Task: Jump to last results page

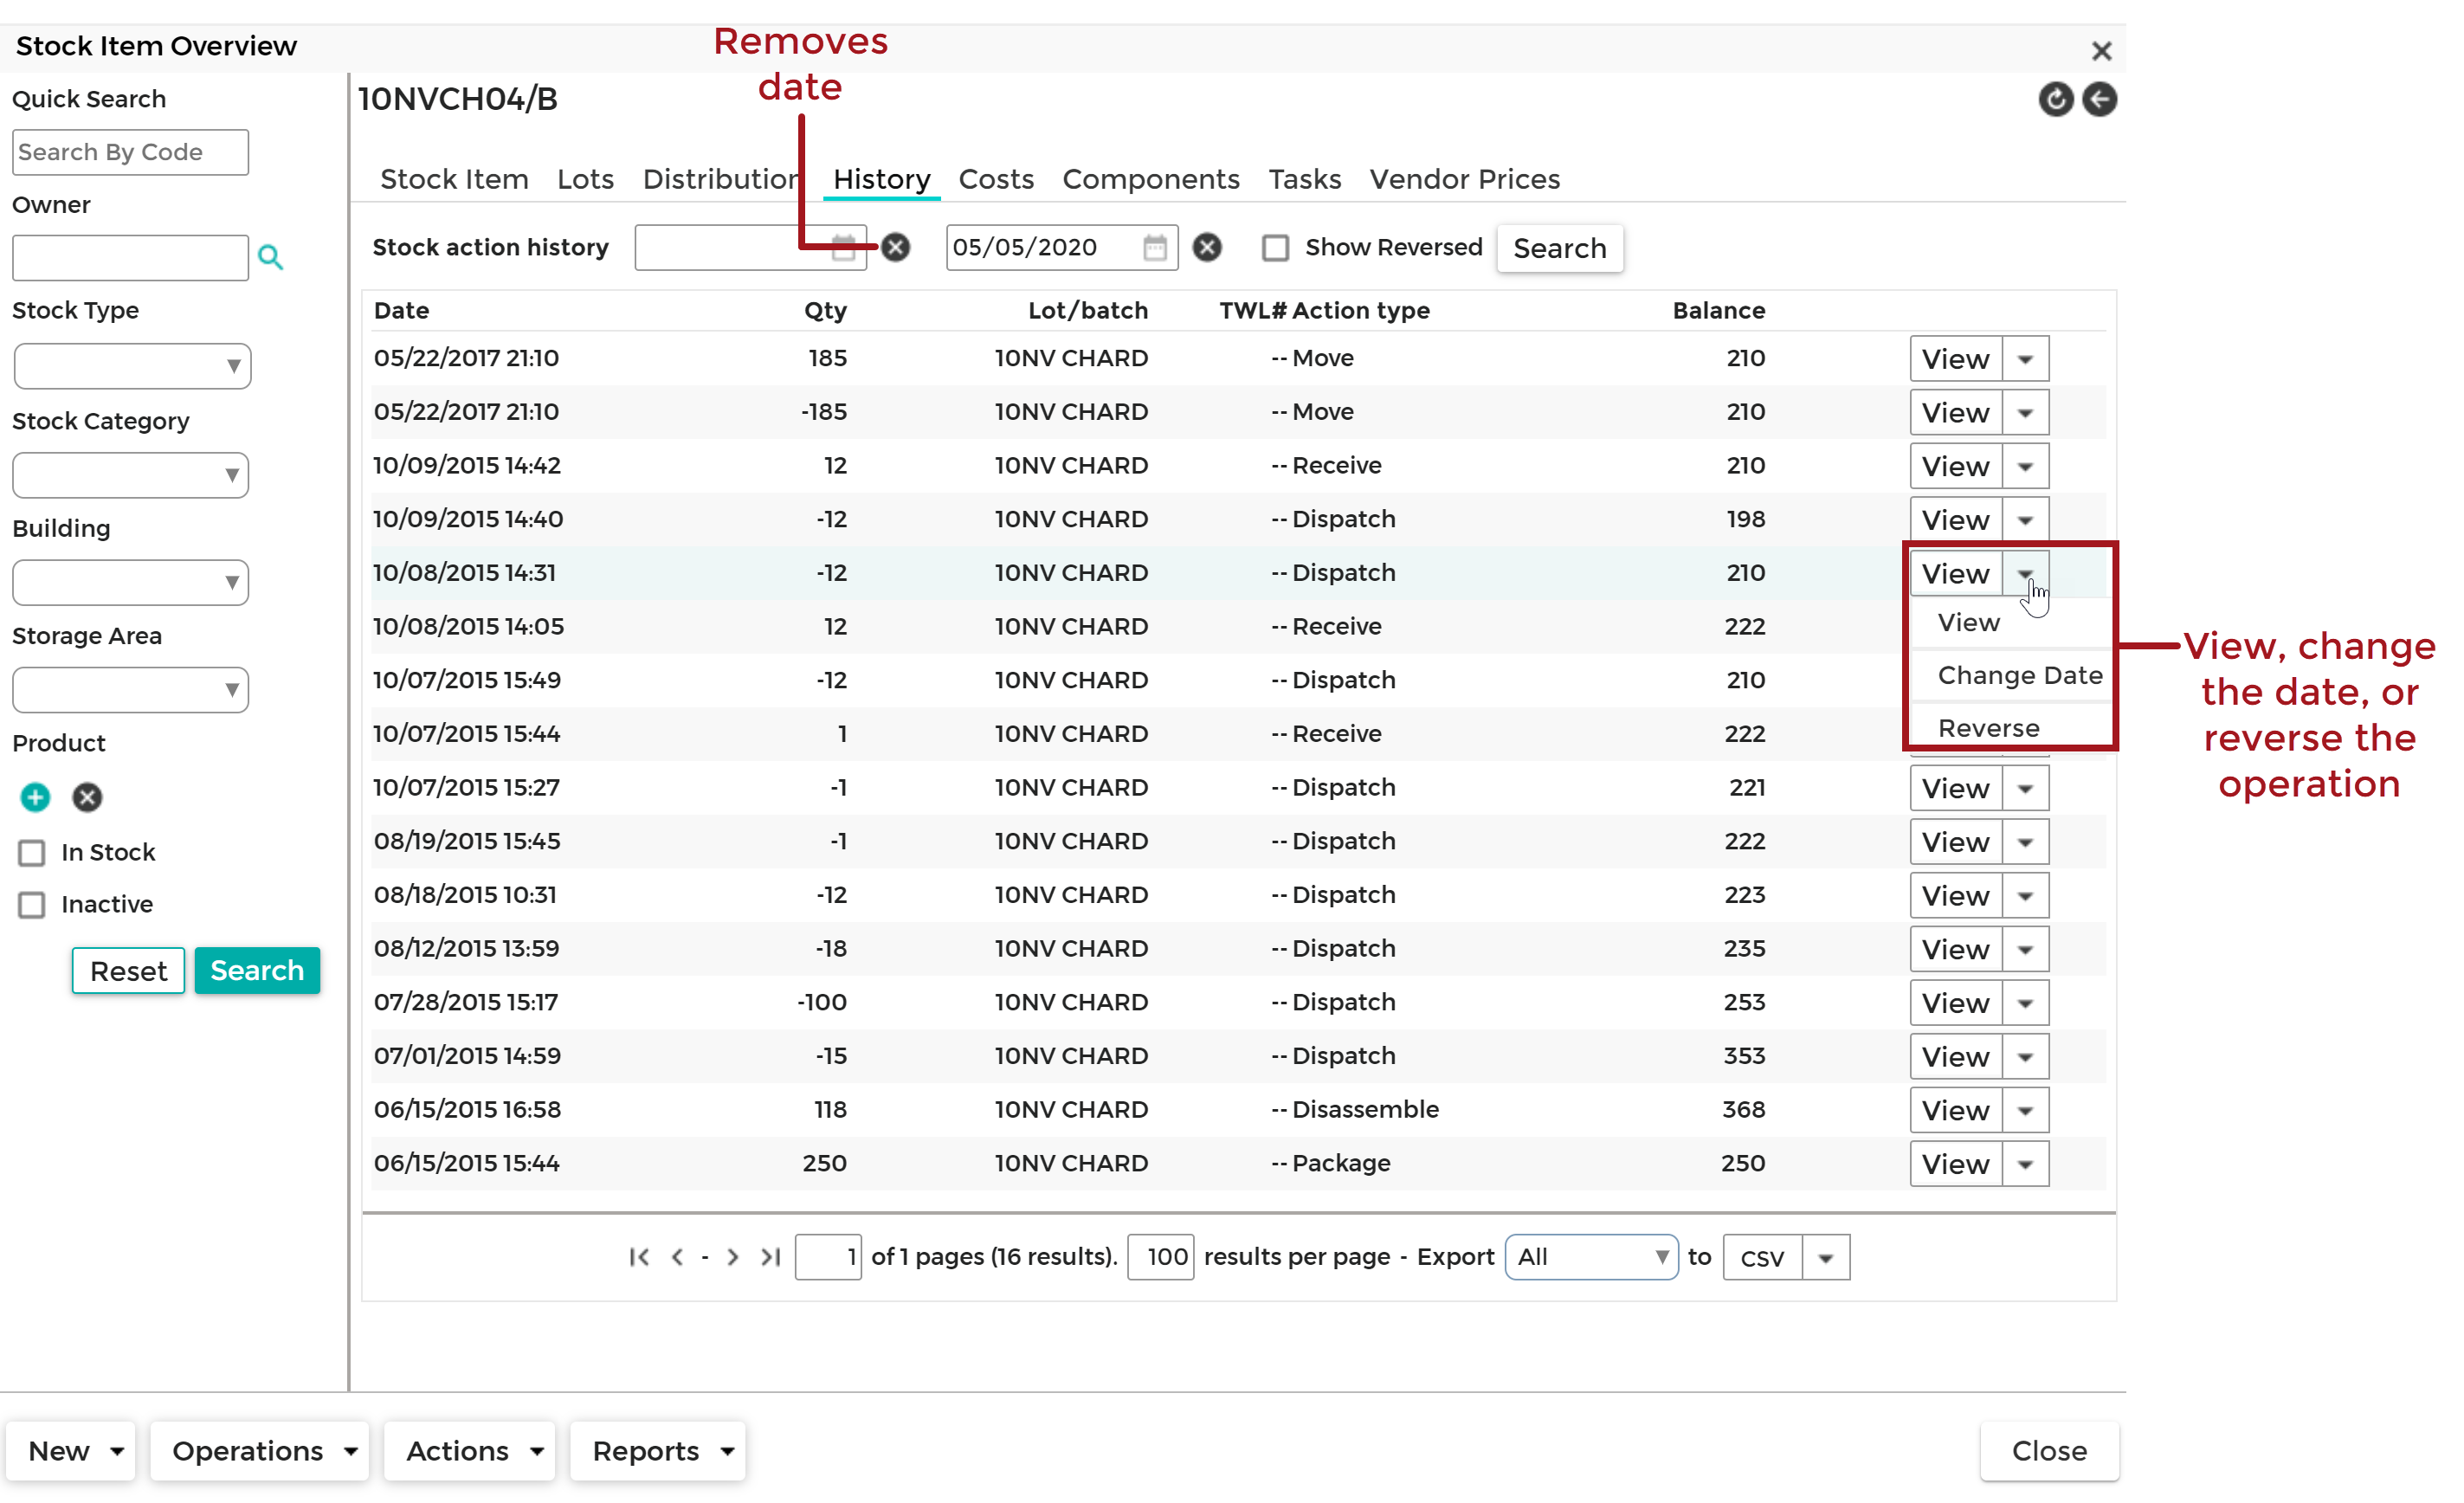Action: coord(770,1257)
